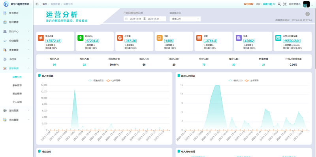Click the orange yen icon on the 17572.16 card
The height and width of the screenshot is (157, 316).
[41, 38]
